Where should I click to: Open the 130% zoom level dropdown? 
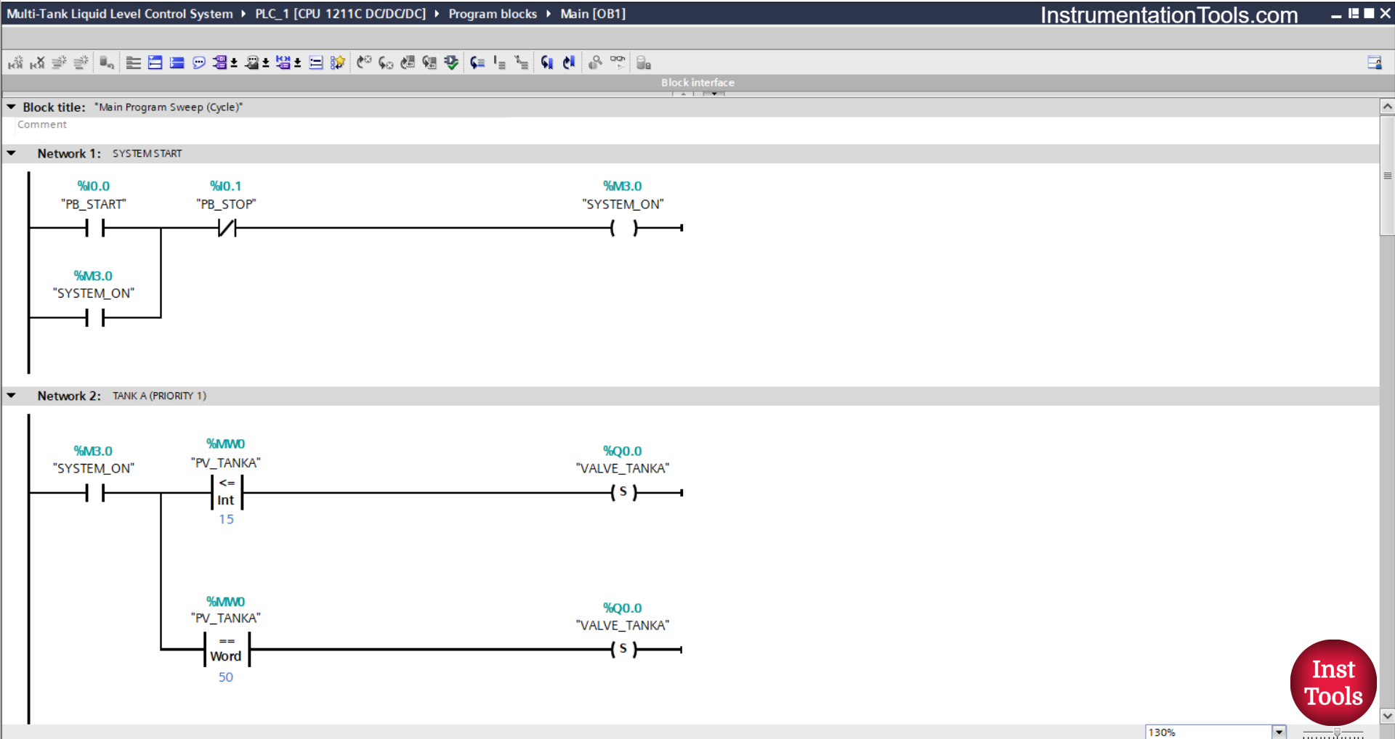(1277, 731)
